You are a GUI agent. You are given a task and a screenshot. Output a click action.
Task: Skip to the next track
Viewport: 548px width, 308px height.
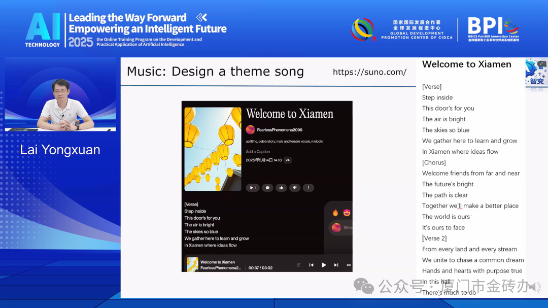[336, 265]
